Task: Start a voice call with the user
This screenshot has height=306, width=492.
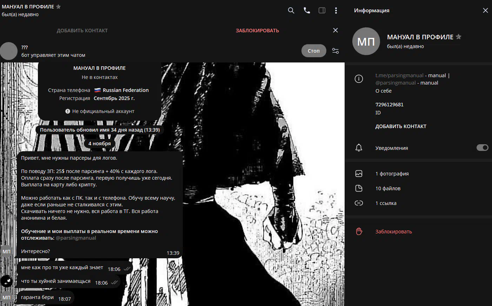Action: 307,11
